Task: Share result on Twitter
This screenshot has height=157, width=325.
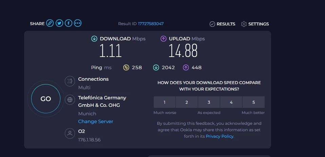Action: tap(59, 23)
